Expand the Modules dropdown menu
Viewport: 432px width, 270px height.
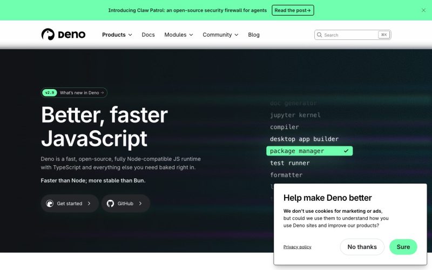tap(179, 35)
